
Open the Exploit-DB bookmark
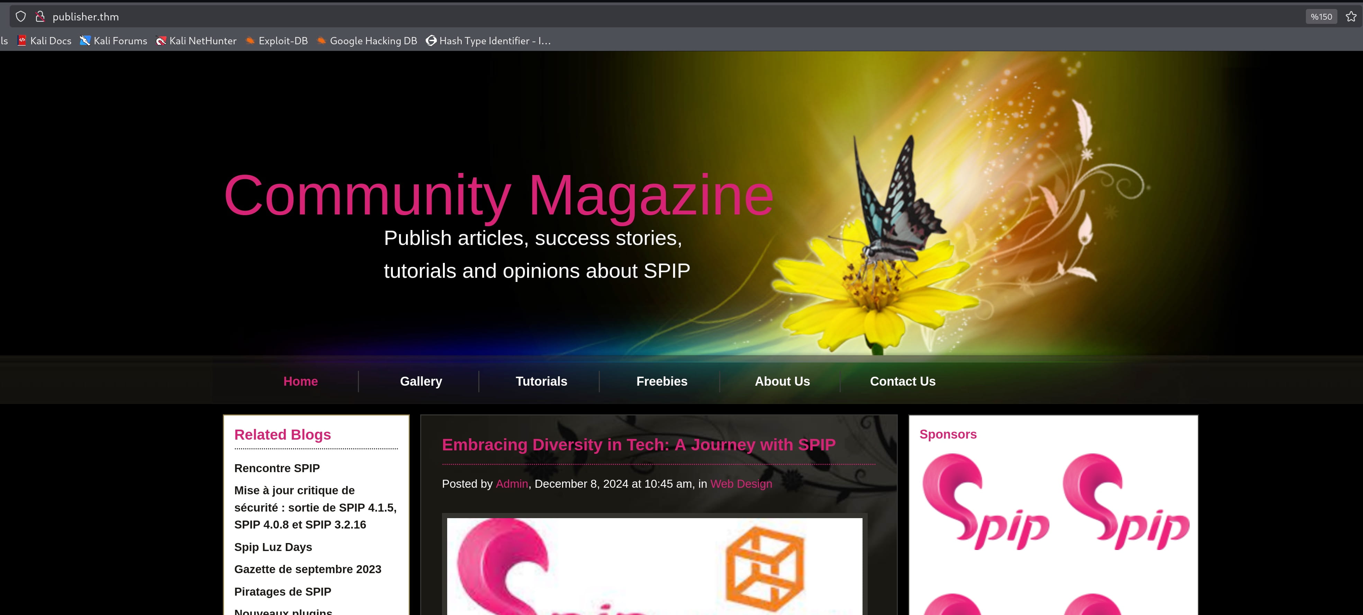(x=277, y=41)
